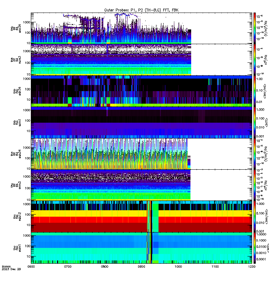Screen dimensions: 269x287
Task: Click the color bar beside thc scm3 panel
Action: point(254,185)
